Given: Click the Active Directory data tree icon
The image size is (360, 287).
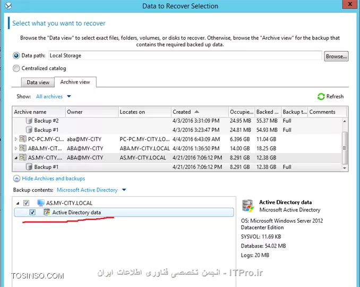Looking at the screenshot, I should tap(47, 212).
